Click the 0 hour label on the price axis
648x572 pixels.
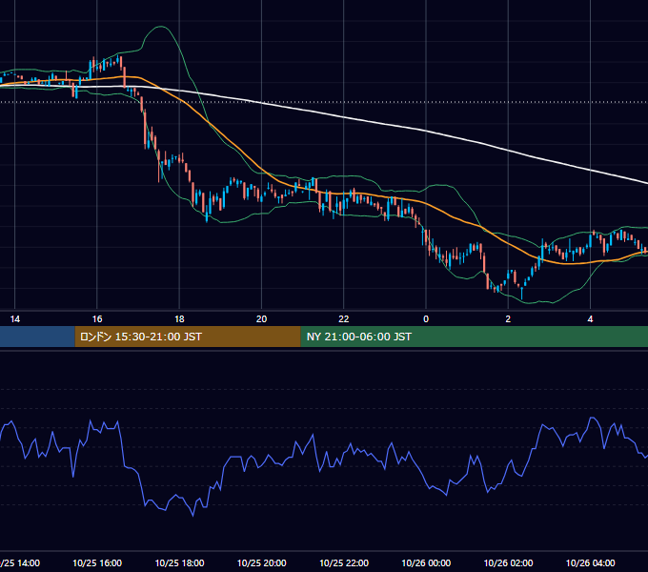pos(426,319)
